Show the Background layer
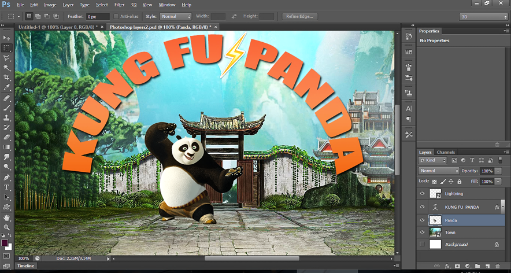 (423, 244)
